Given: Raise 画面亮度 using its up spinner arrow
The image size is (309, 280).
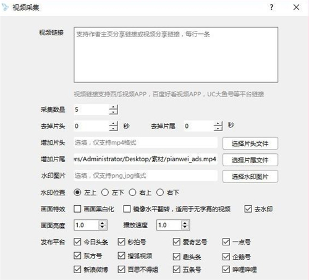Looking at the screenshot, I should [x=103, y=223].
